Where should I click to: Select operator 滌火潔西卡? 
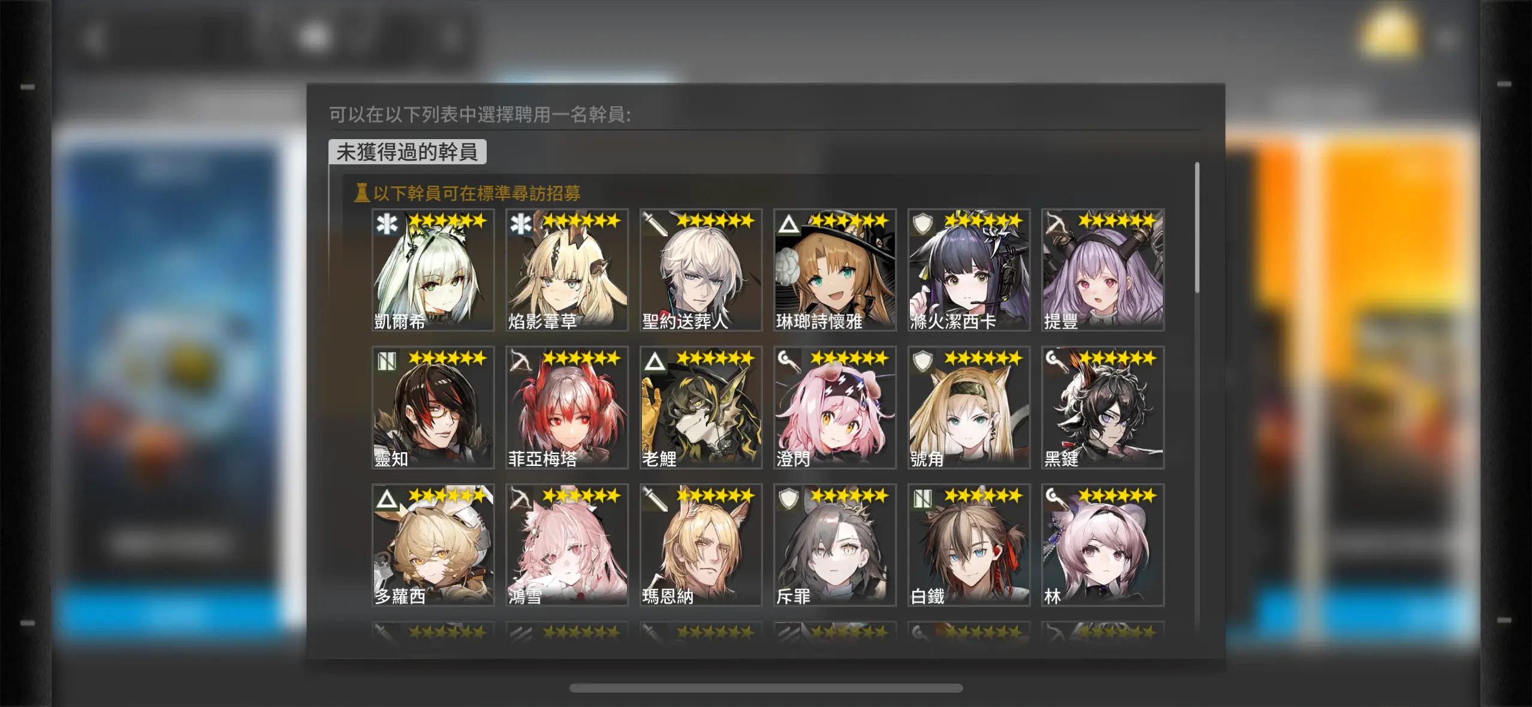(969, 270)
